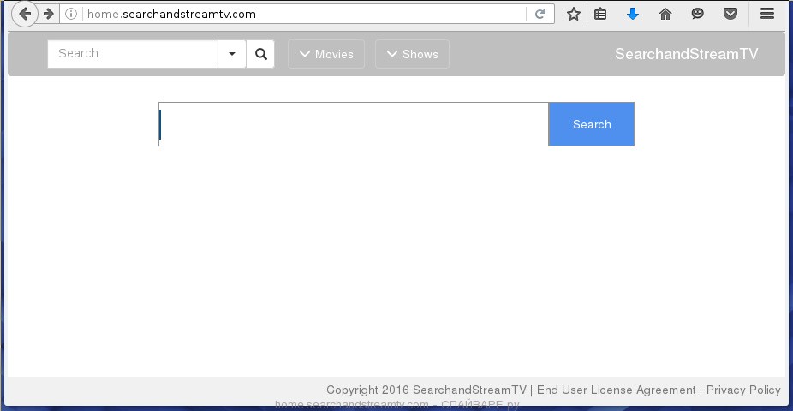Save page to Pocket icon
The width and height of the screenshot is (793, 411).
[730, 14]
